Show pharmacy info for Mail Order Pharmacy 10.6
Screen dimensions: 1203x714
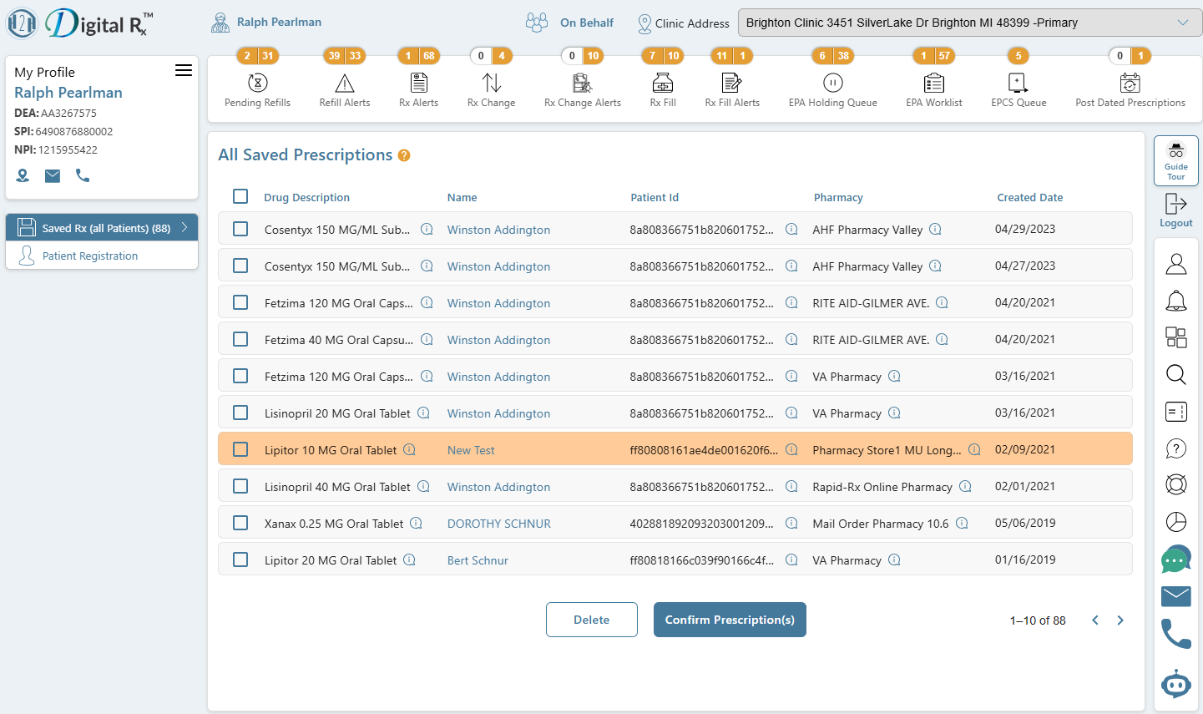click(962, 524)
